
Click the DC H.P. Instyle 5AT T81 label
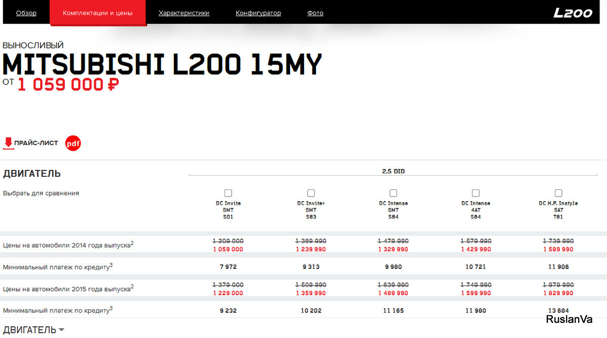point(558,210)
